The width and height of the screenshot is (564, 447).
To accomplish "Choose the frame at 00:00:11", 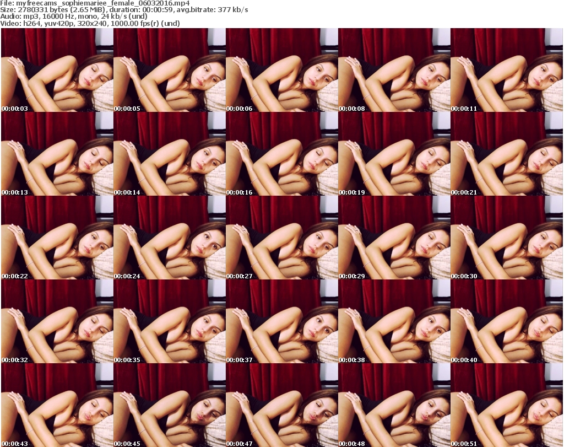I will [506, 71].
